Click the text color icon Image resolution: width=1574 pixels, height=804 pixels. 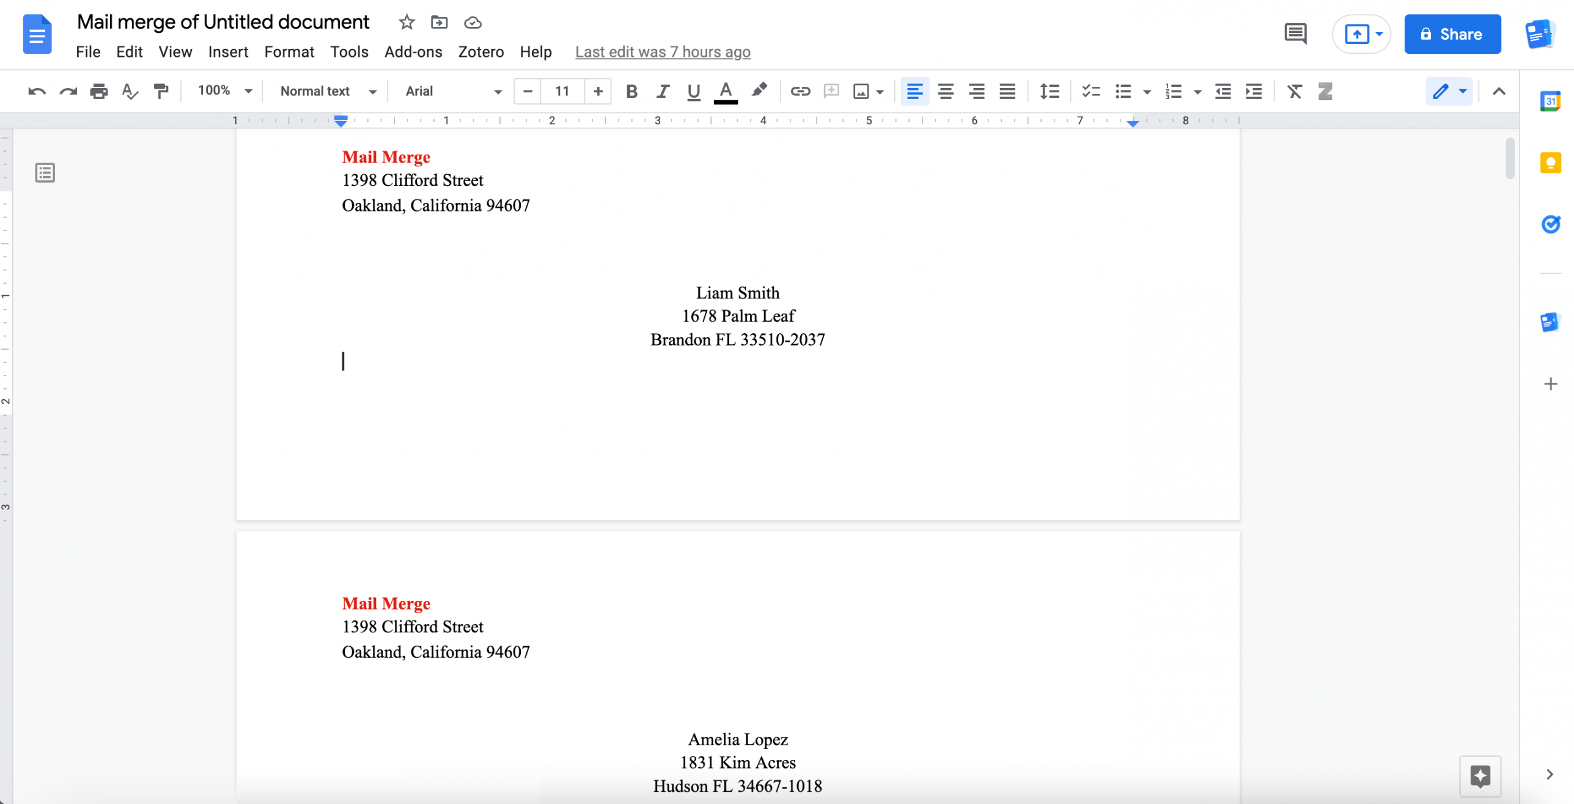coord(726,90)
